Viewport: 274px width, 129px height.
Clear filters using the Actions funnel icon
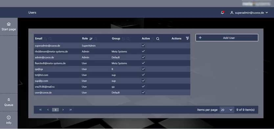(x=187, y=39)
